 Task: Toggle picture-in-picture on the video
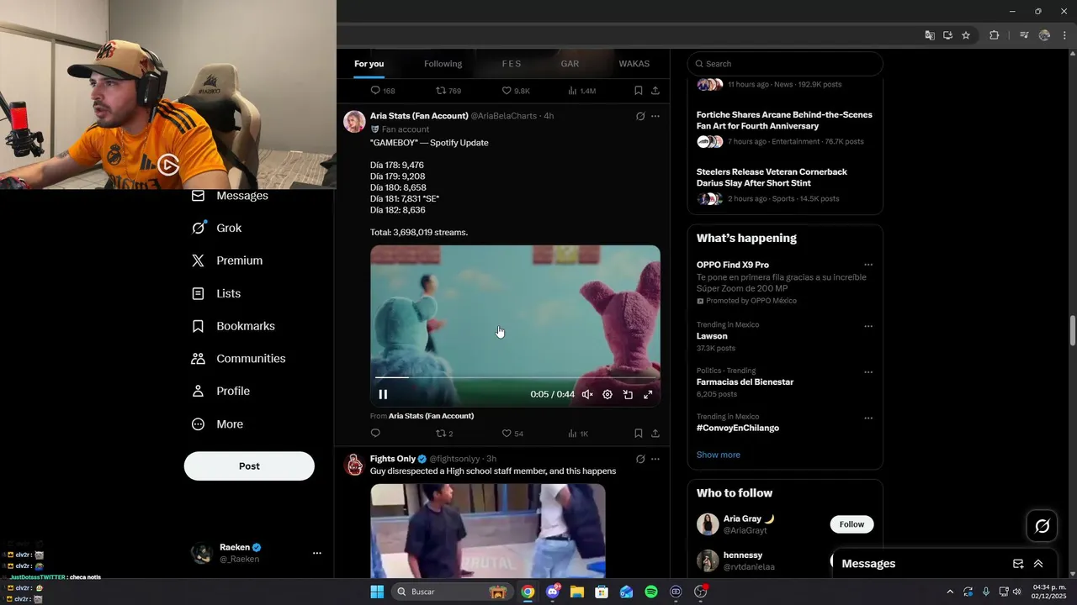pos(628,394)
